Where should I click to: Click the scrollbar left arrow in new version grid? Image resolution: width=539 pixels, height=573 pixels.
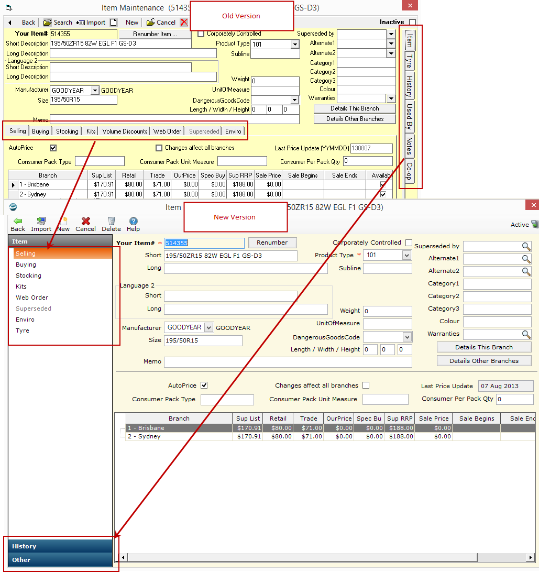pyautogui.click(x=123, y=557)
